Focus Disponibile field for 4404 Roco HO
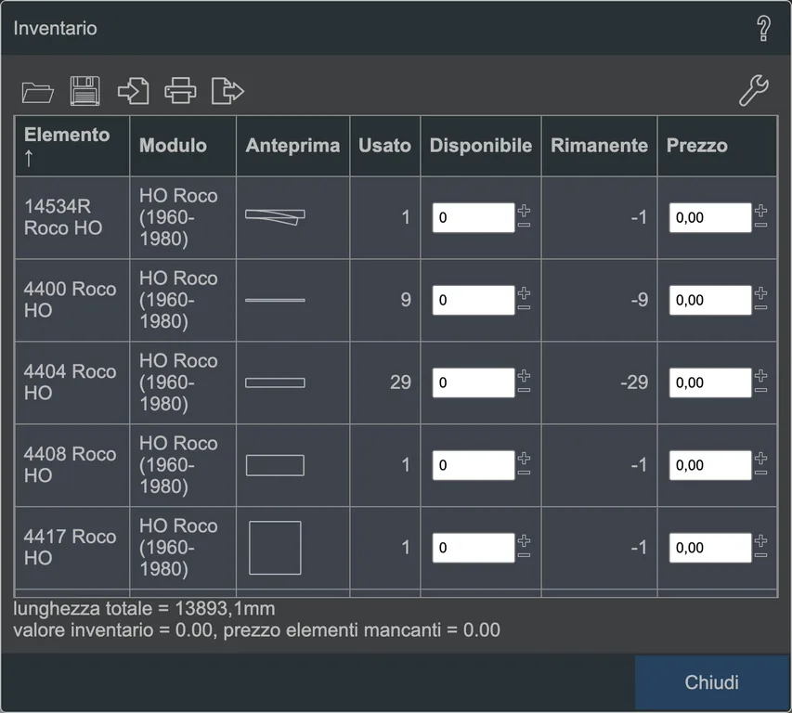 [x=474, y=382]
